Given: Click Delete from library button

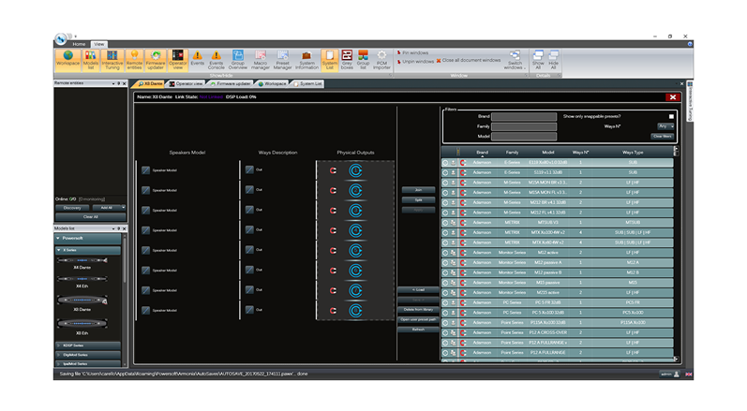Looking at the screenshot, I should point(418,310).
